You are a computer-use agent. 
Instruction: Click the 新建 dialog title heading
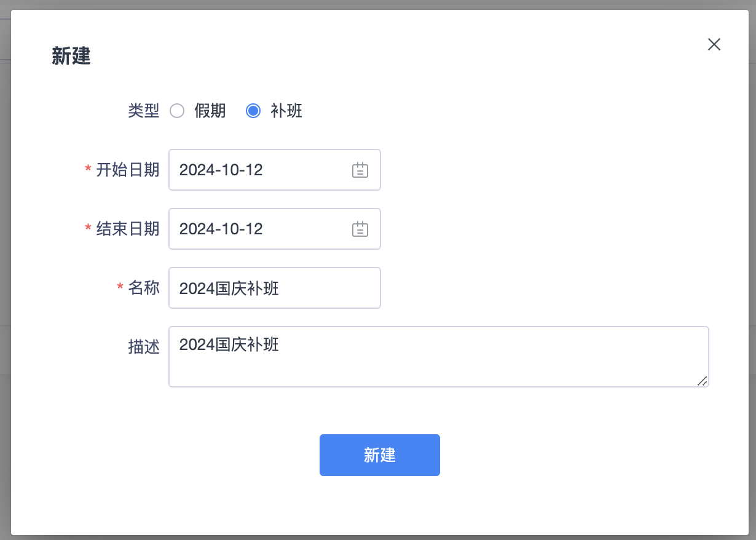click(71, 57)
